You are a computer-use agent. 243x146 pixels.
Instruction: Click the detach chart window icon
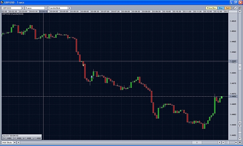[240, 8]
